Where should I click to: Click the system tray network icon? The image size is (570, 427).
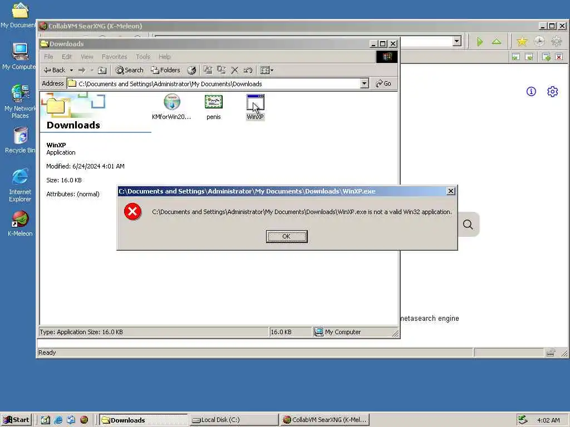click(x=523, y=420)
